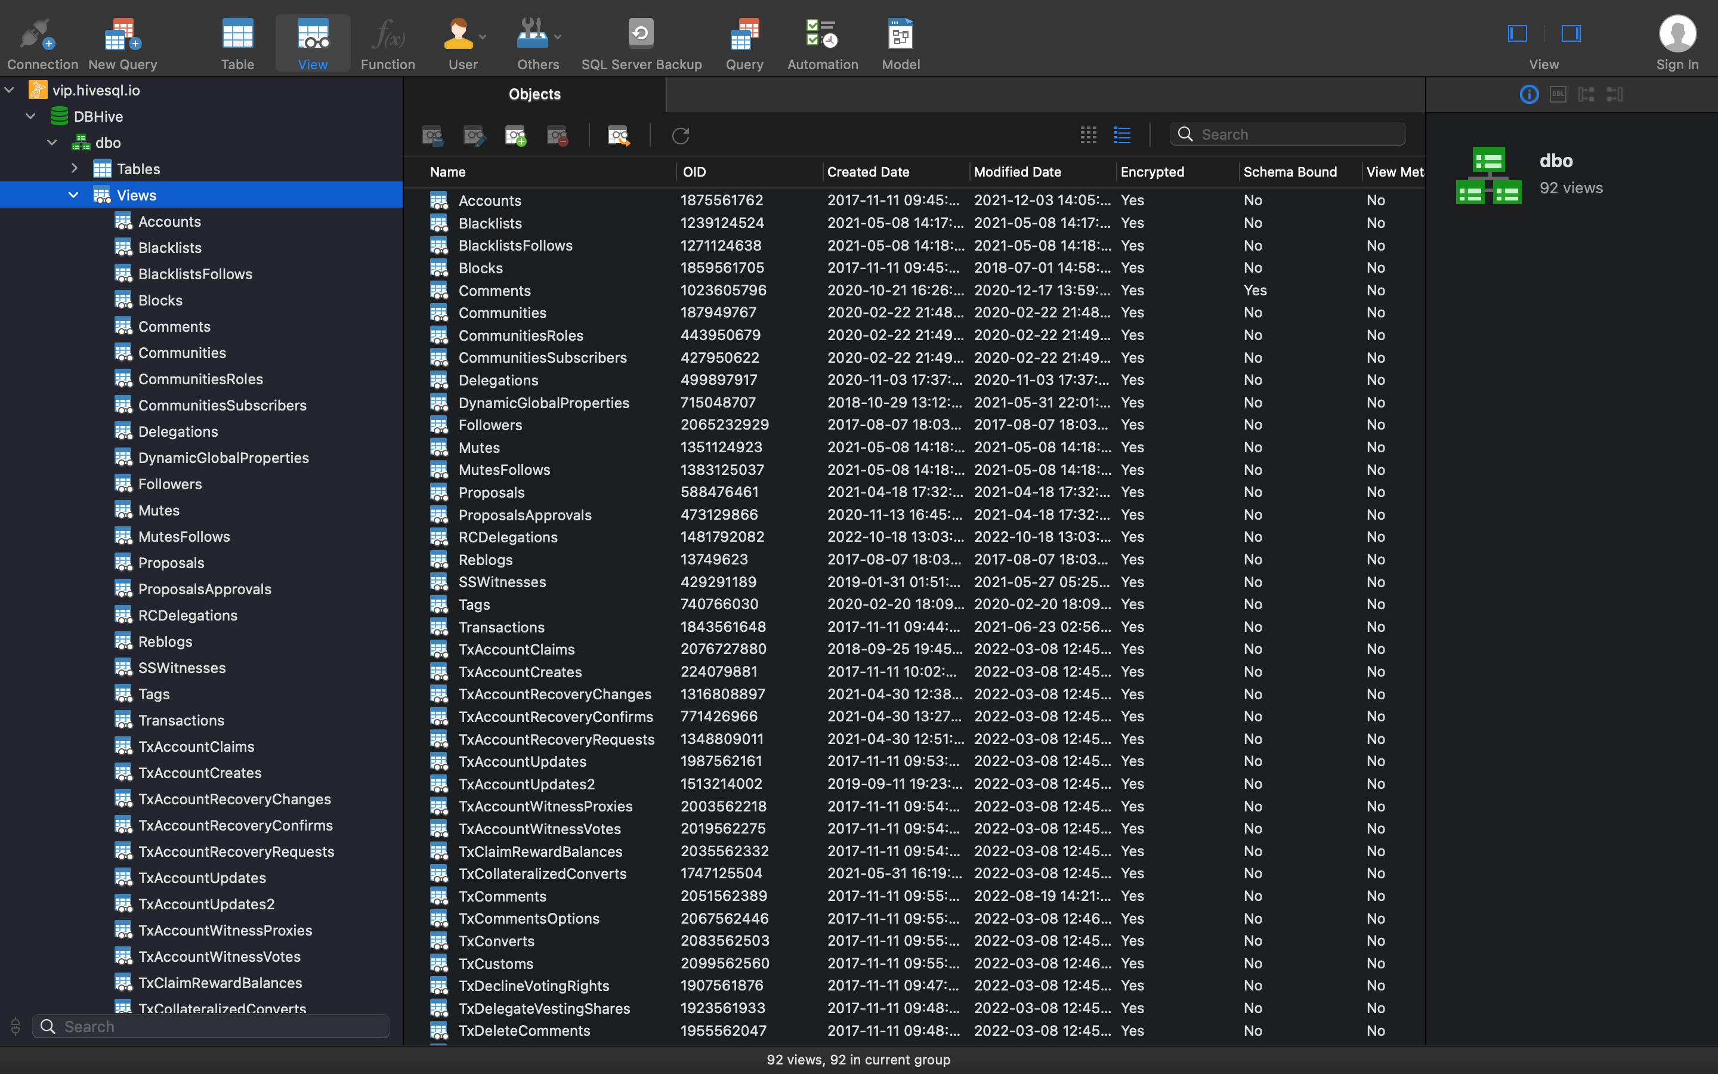Click the bottom-left sidebar settings icon
This screenshot has width=1718, height=1074.
pyautogui.click(x=15, y=1026)
